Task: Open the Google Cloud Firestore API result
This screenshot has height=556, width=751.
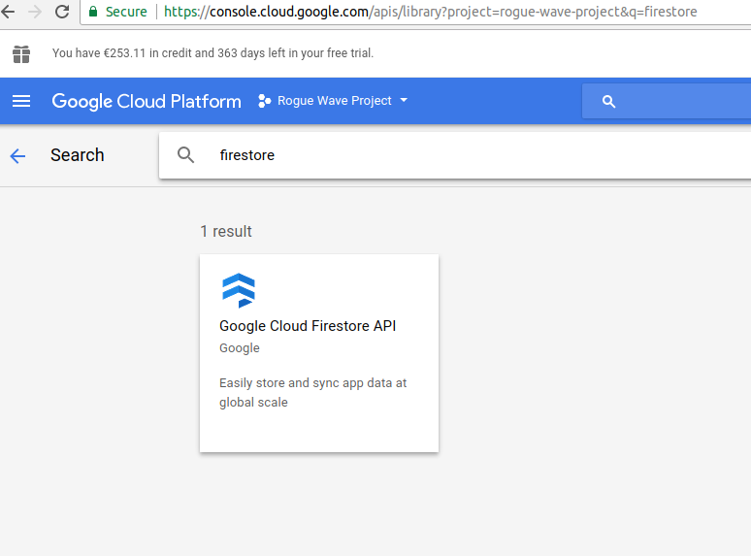Action: [x=308, y=326]
